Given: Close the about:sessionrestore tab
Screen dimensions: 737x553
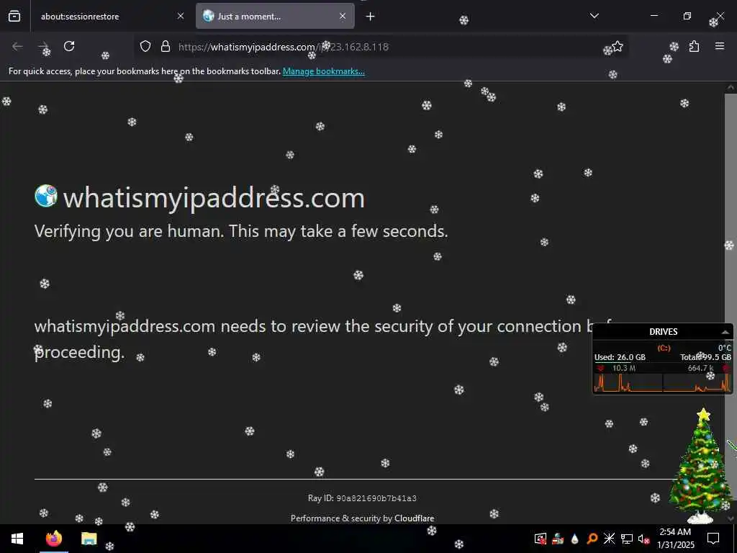Looking at the screenshot, I should [181, 16].
